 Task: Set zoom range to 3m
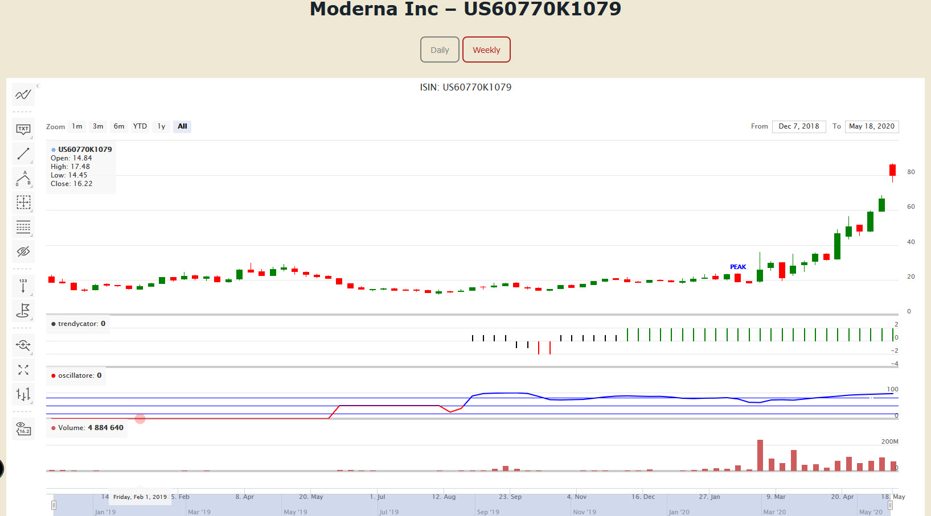click(98, 126)
